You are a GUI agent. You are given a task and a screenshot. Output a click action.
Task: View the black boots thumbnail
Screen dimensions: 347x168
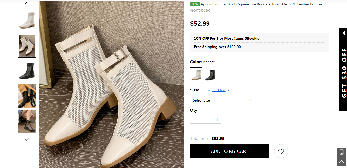[x=27, y=71]
